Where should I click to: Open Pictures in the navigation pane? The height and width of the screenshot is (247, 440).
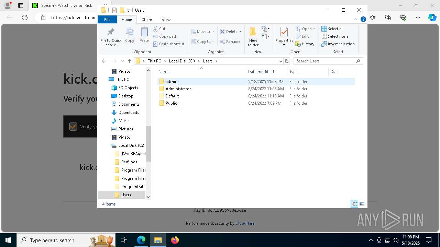tap(122, 129)
